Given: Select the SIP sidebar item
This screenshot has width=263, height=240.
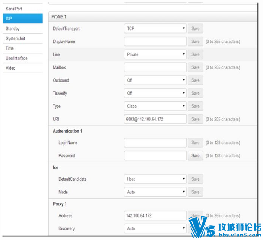Looking at the screenshot, I should coord(23,19).
